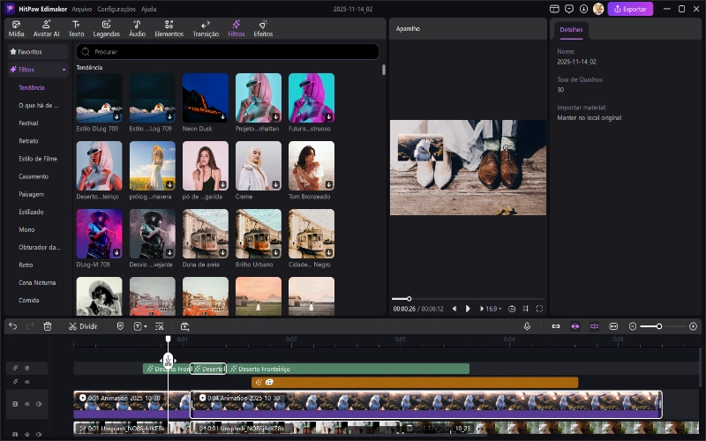Open the Elementos panel
Viewport: 706px width, 441px height.
tap(169, 28)
